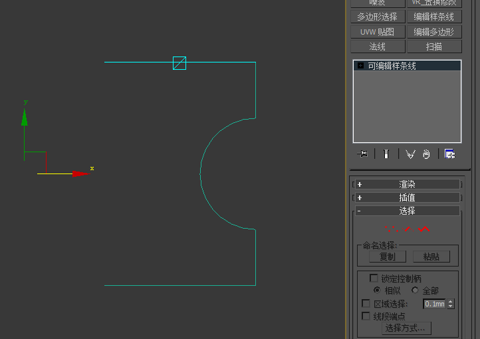Screen dimensions: 480x339
Task: Click the 复制 named selection button
Action: click(x=388, y=257)
